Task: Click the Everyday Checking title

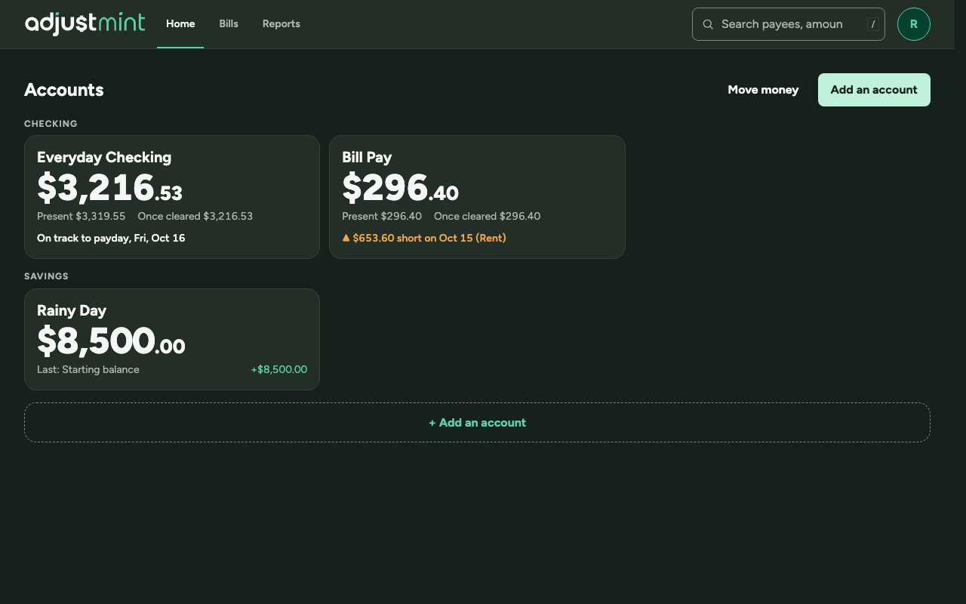Action: 104,157
